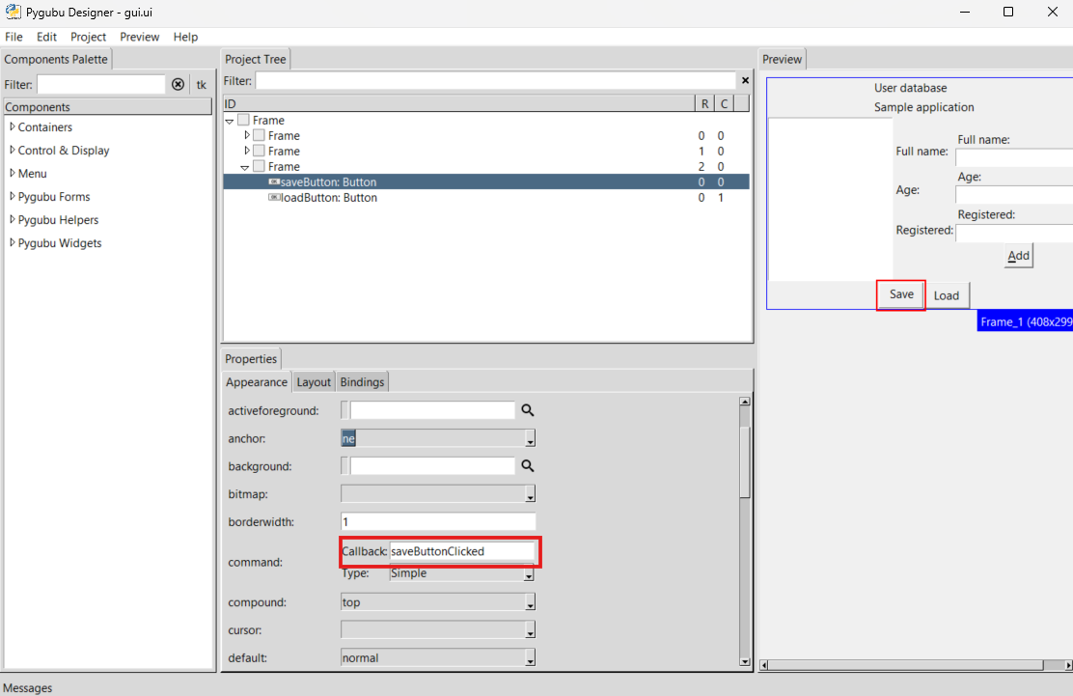The height and width of the screenshot is (696, 1073).
Task: Open activeforeground color picker magnifier icon
Action: (528, 410)
